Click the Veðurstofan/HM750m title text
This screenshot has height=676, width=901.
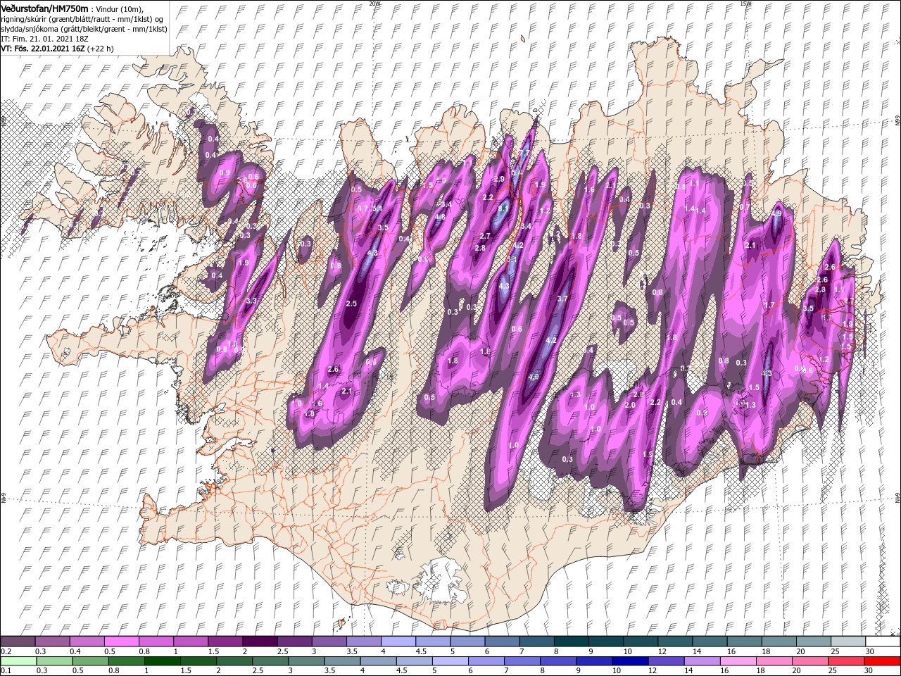point(44,8)
